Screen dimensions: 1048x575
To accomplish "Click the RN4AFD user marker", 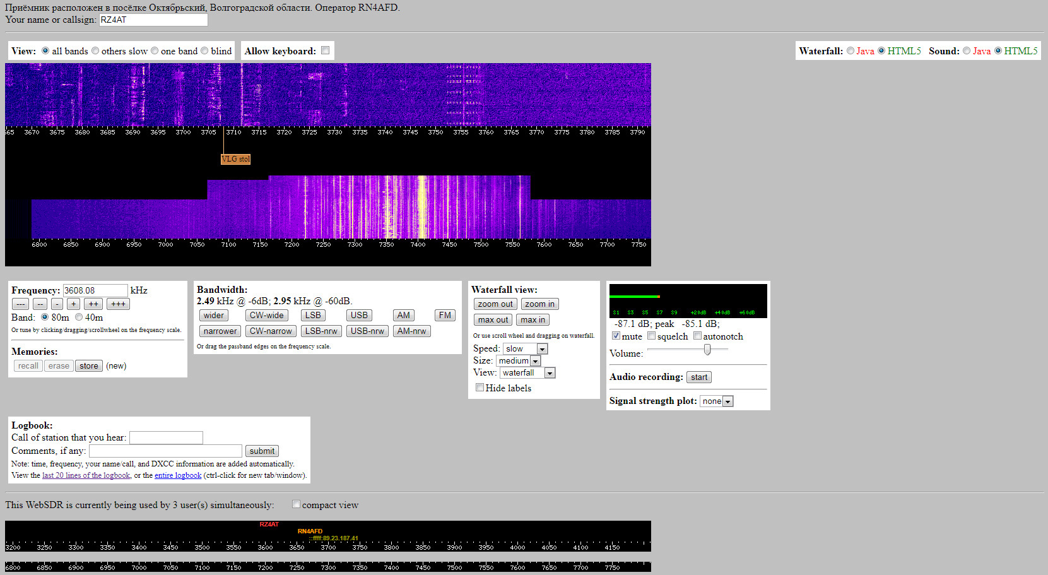I will coord(310,531).
